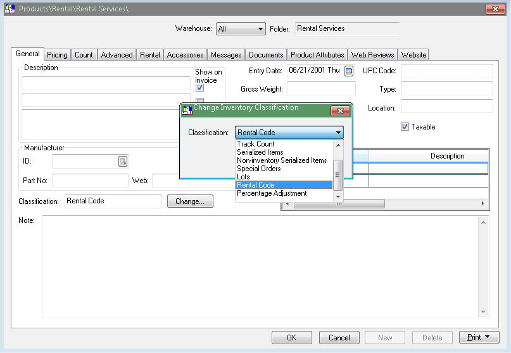
Task: Click the Change Inventory Classification dialog title icon
Action: click(x=187, y=110)
